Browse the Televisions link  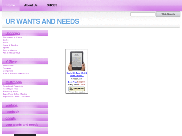8,66
